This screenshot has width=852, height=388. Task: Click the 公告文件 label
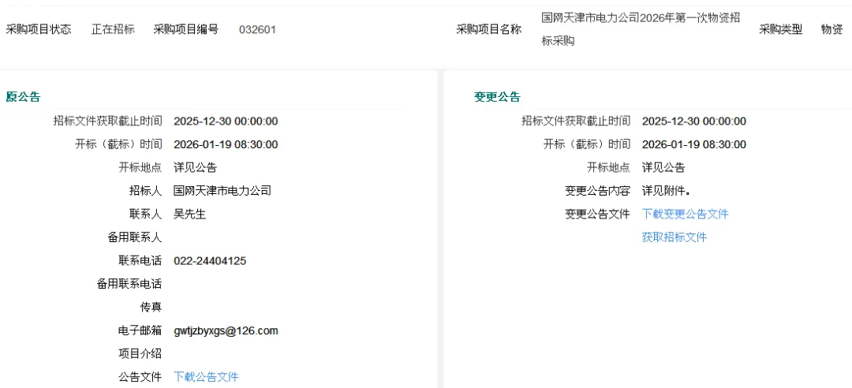(x=140, y=377)
